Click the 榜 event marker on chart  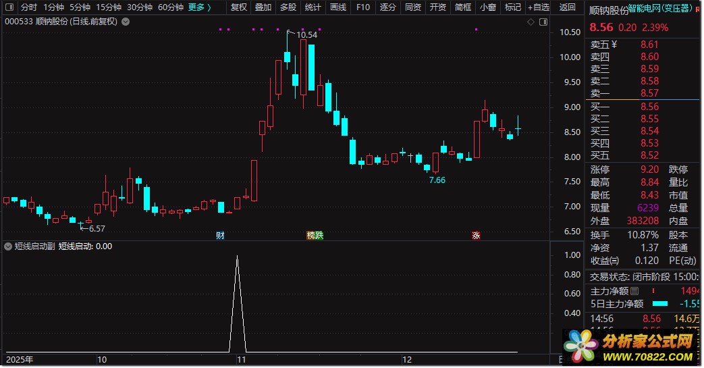pyautogui.click(x=310, y=236)
